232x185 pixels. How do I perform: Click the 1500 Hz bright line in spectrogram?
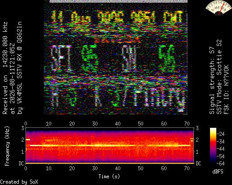[x=110, y=145]
